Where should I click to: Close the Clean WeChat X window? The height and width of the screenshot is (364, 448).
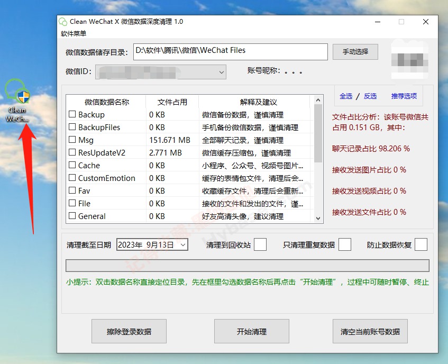(x=425, y=22)
